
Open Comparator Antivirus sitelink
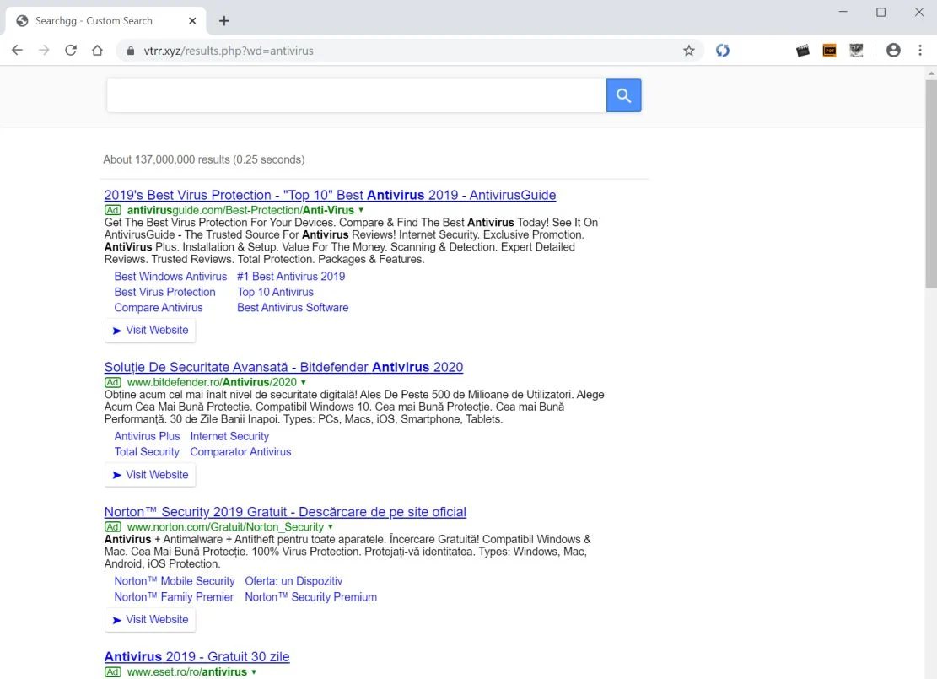(241, 452)
